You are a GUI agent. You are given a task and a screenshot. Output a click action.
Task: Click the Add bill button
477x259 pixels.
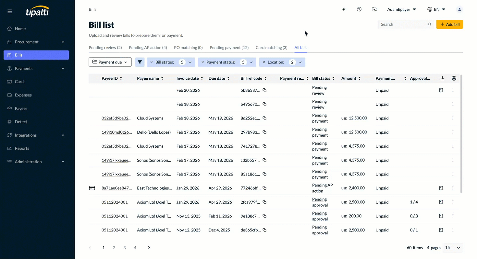pos(449,24)
